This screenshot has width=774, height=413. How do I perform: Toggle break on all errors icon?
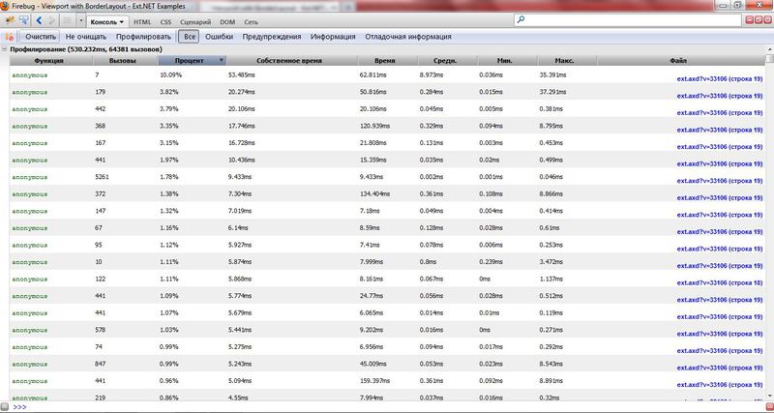pyautogui.click(x=9, y=37)
